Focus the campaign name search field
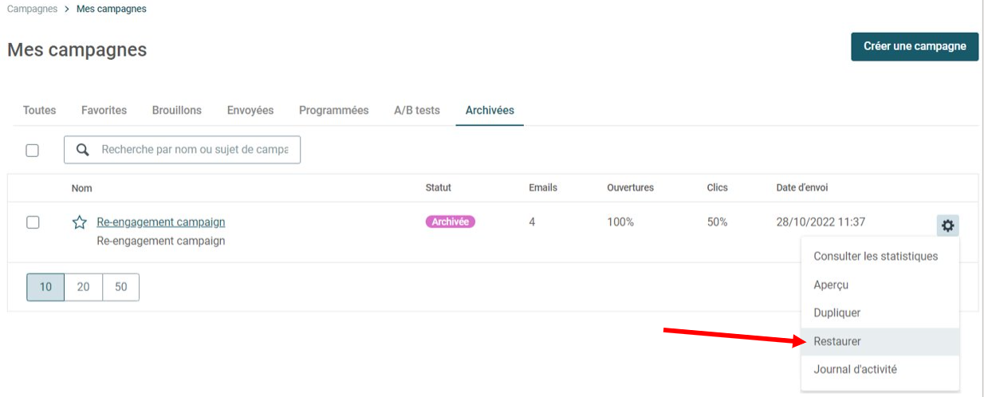The image size is (984, 397). (195, 150)
